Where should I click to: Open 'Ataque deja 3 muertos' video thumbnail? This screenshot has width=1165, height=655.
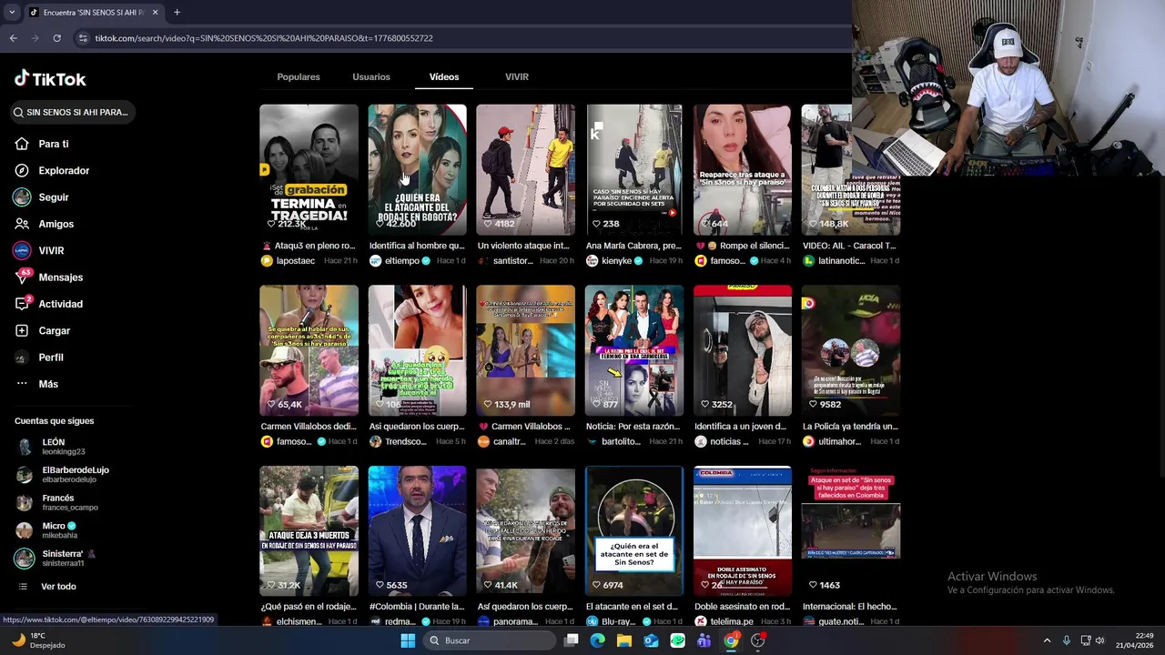click(309, 531)
